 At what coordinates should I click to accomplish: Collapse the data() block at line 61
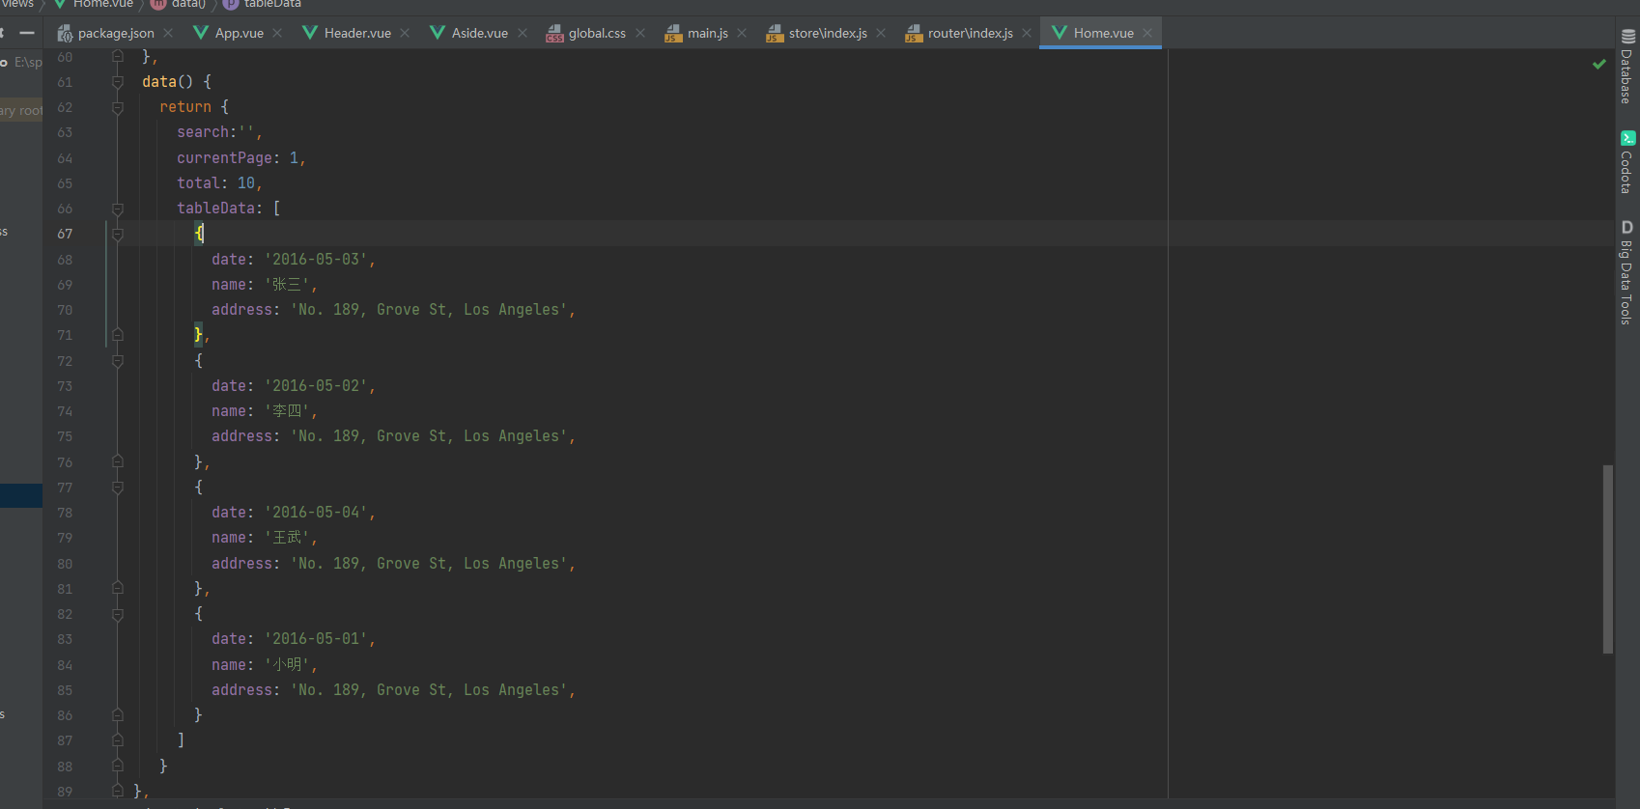click(118, 82)
